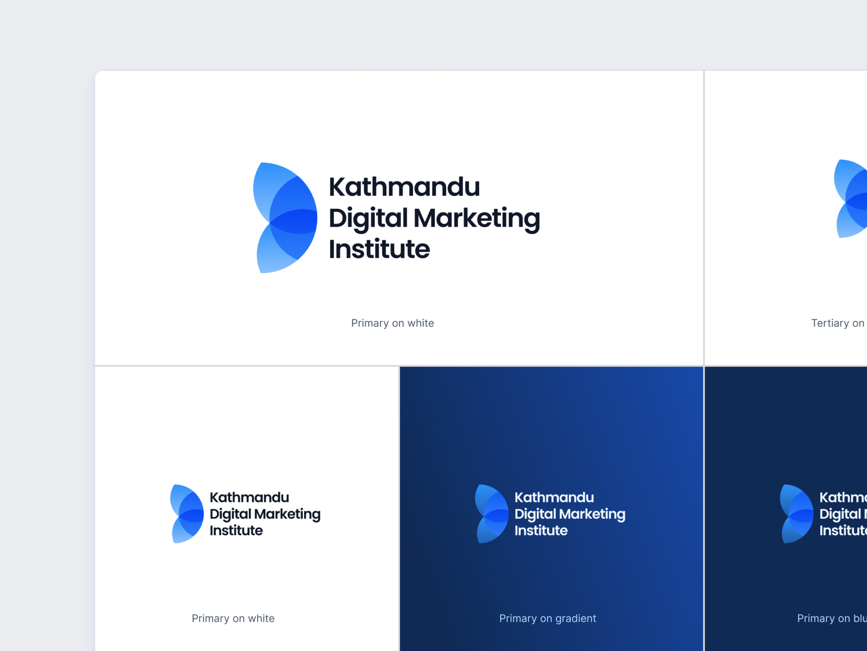Click the 'Tertiary on' caption
Screen dimensions: 867x651
838,323
